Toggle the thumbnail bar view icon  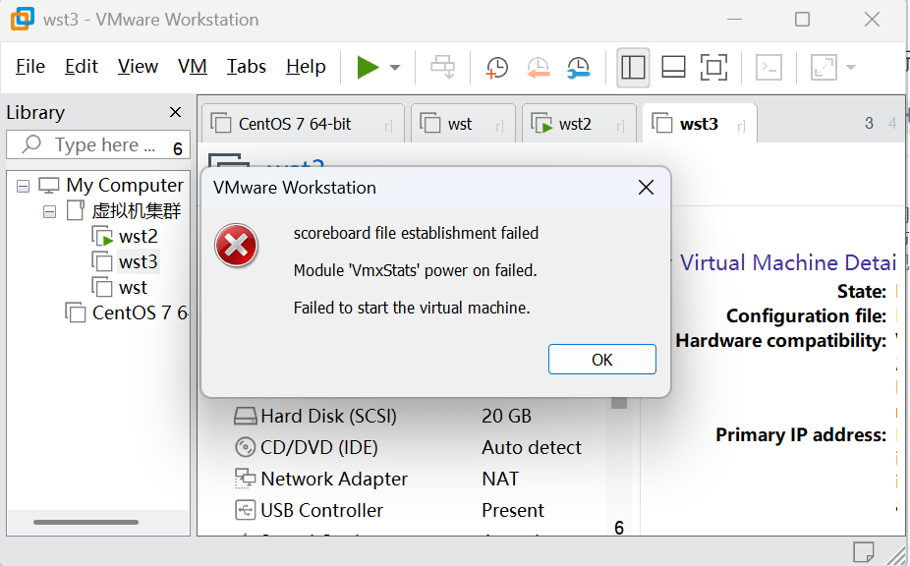point(673,68)
